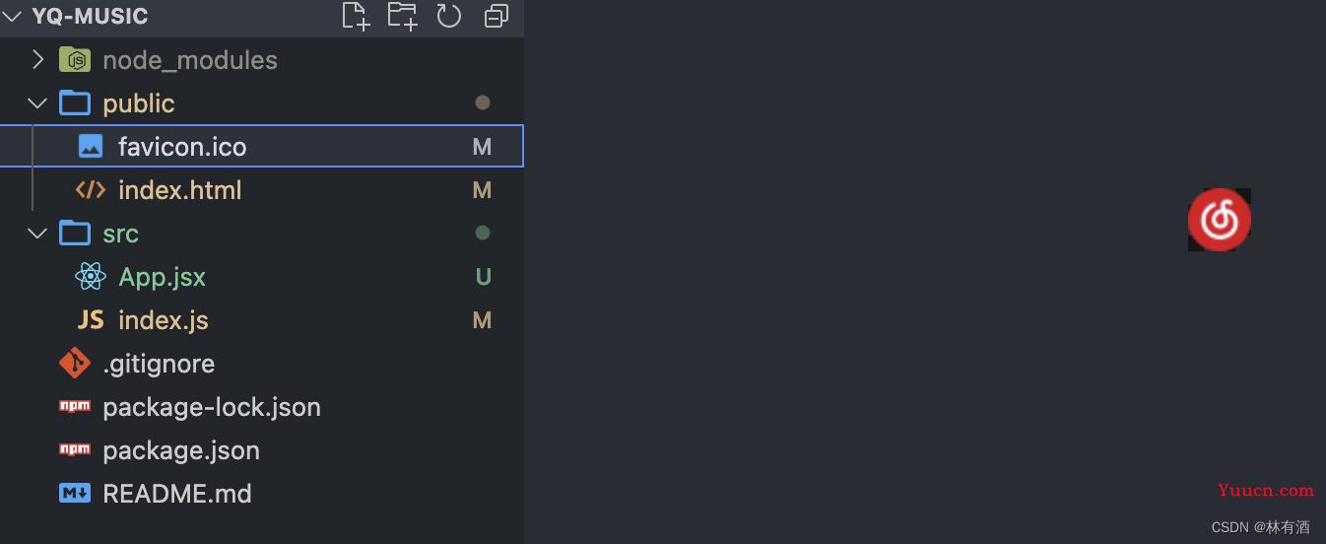Click the red favicon image preview
The height and width of the screenshot is (544, 1326).
[1220, 219]
